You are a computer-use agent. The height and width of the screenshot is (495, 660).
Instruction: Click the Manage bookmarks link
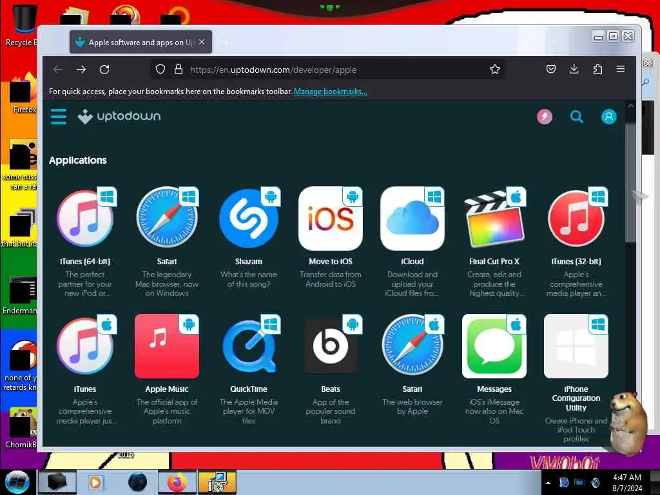coord(331,92)
